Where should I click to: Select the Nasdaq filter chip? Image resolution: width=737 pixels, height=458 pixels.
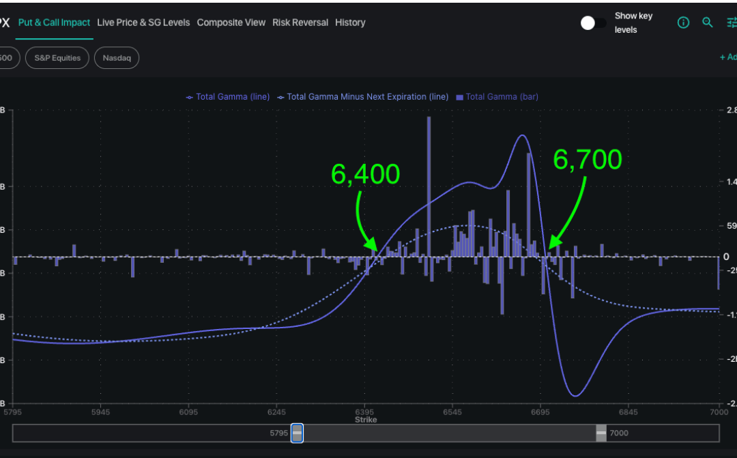tap(117, 57)
